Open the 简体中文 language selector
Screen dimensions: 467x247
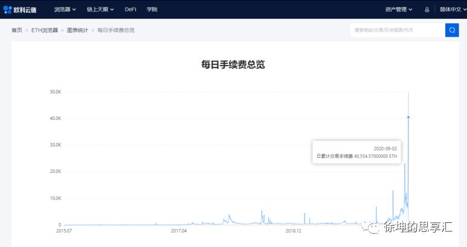point(453,10)
